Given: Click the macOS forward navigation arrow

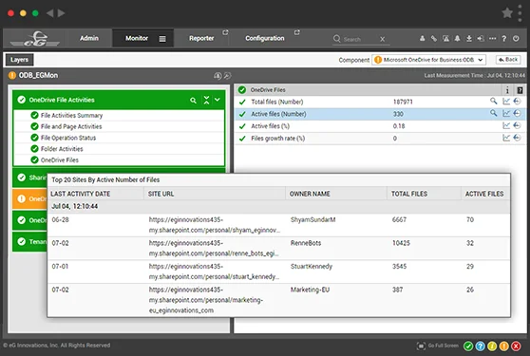Looking at the screenshot, I should [x=61, y=13].
